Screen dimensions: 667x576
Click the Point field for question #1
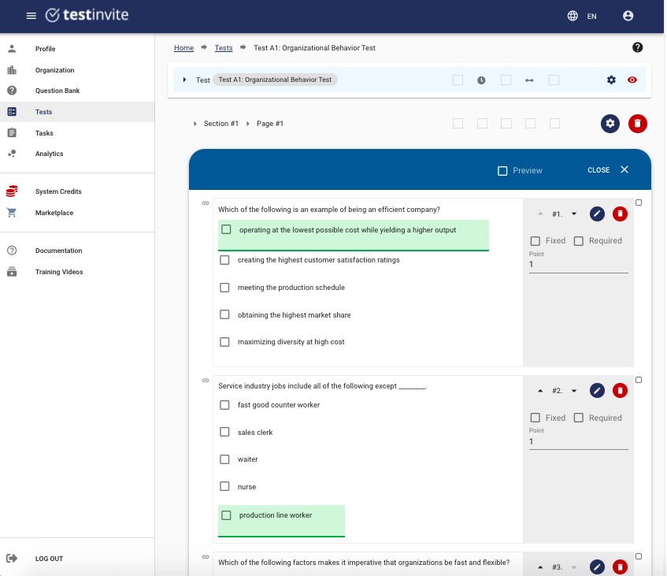578,265
